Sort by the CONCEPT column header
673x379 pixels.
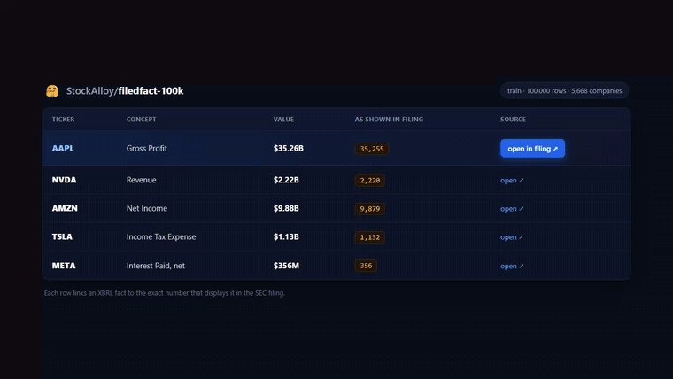[141, 120]
